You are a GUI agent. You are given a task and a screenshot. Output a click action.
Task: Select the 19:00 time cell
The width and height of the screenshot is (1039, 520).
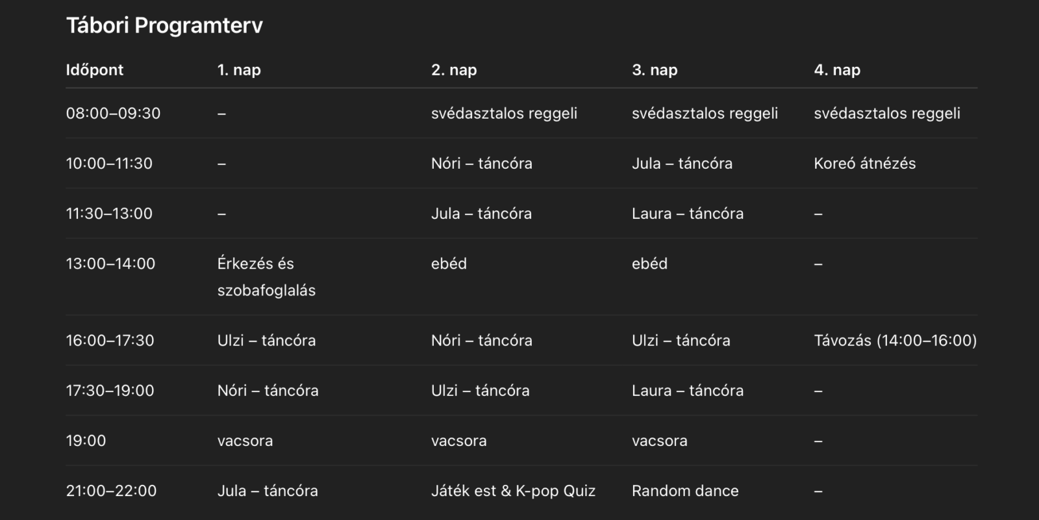click(86, 441)
